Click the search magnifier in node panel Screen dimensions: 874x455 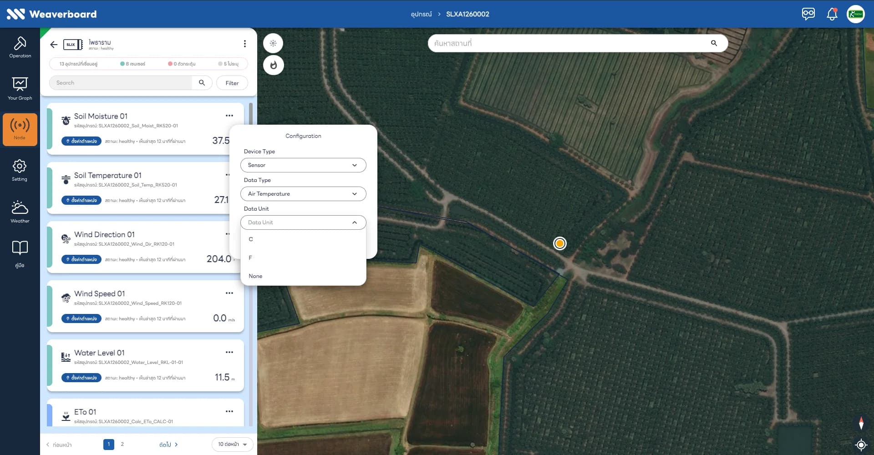point(202,83)
